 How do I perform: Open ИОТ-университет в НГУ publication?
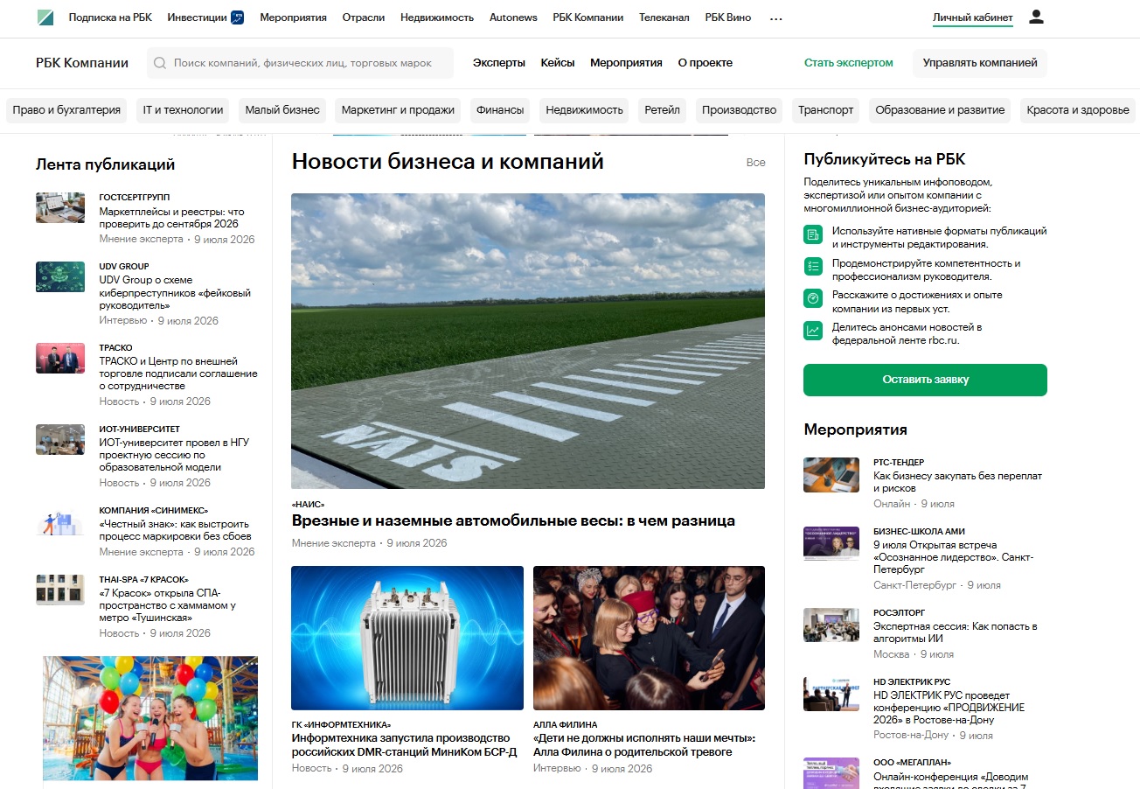coord(174,455)
